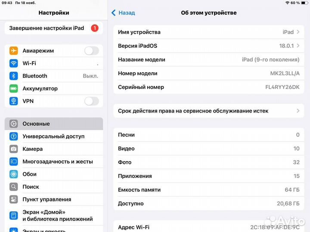Open service coverage expired chevron
The image size is (310, 232).
(298, 111)
